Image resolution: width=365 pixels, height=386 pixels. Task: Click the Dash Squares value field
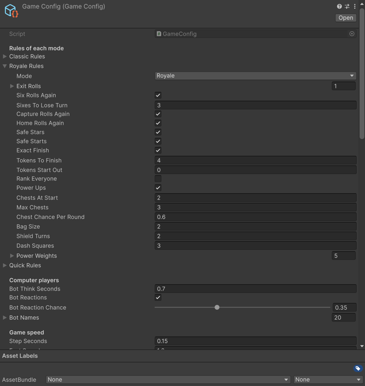pos(255,246)
